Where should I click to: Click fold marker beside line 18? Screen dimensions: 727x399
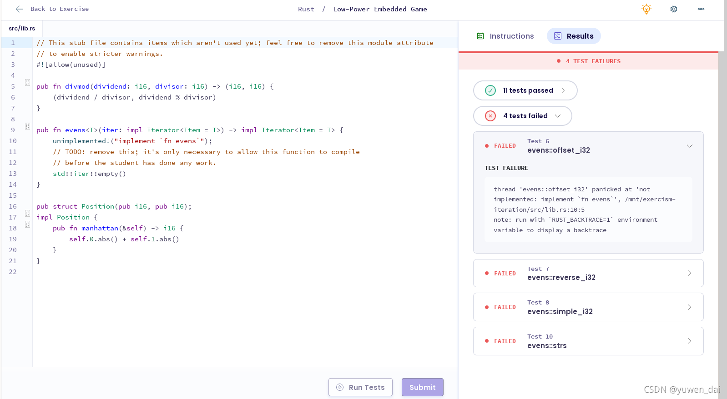[27, 224]
